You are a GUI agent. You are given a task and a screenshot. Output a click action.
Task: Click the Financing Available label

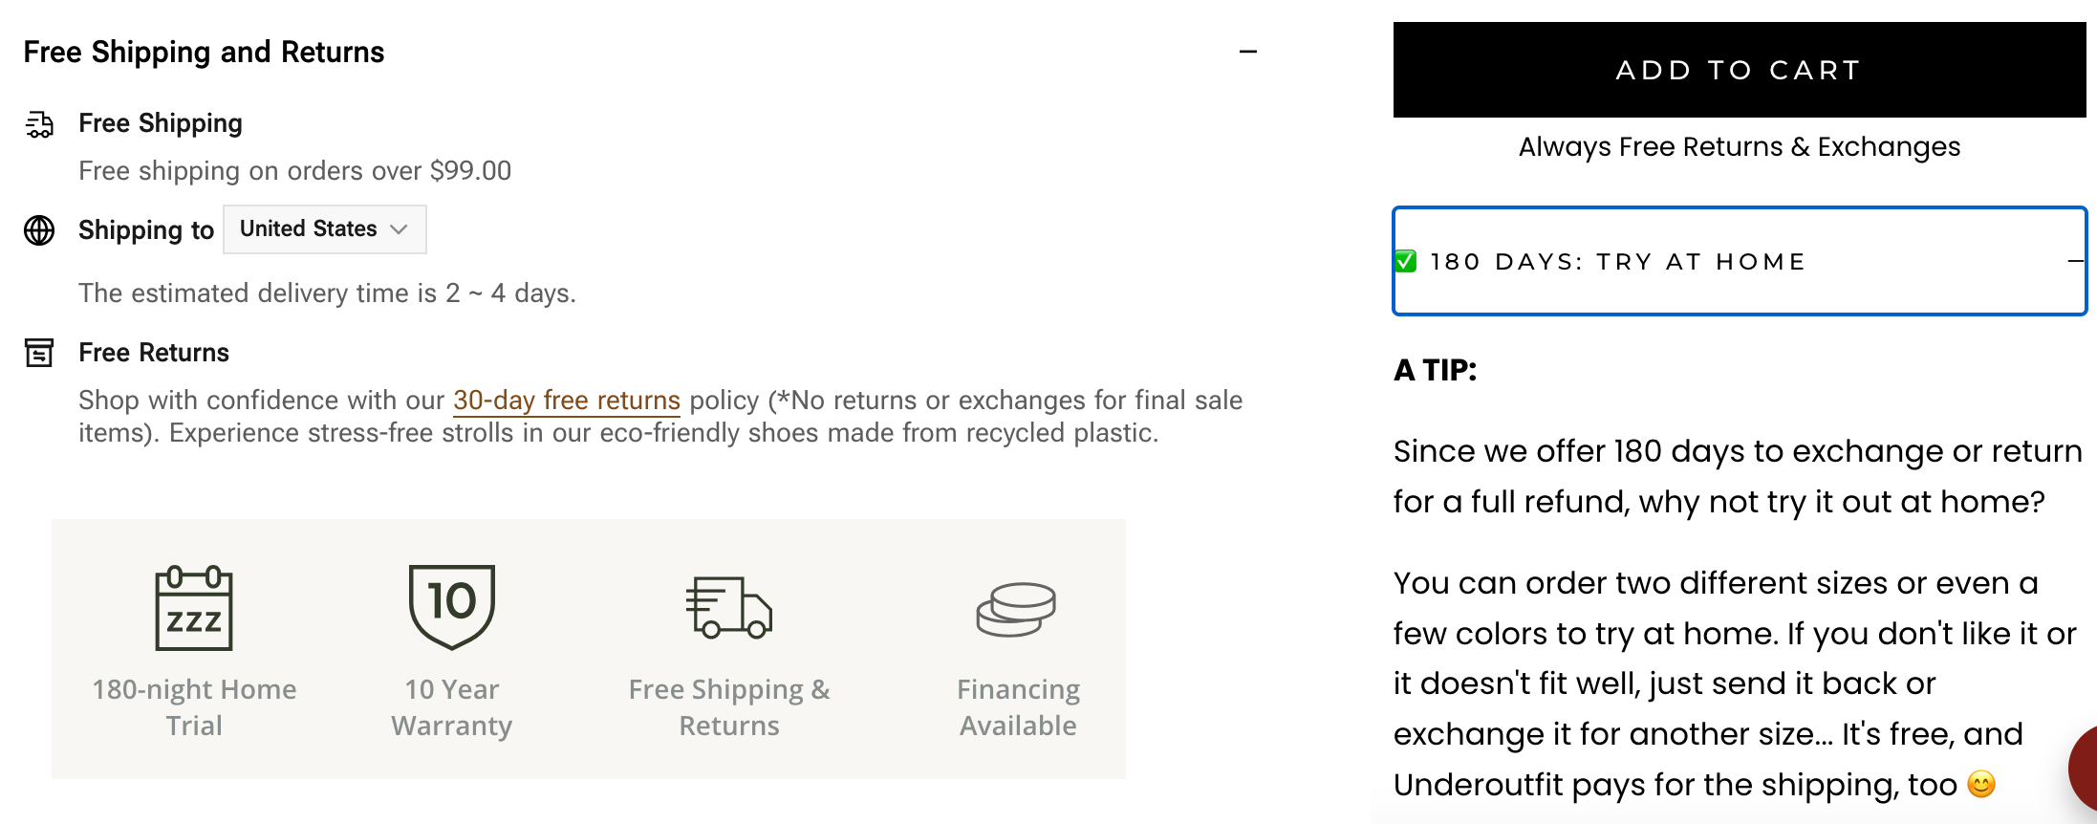pyautogui.click(x=1018, y=707)
